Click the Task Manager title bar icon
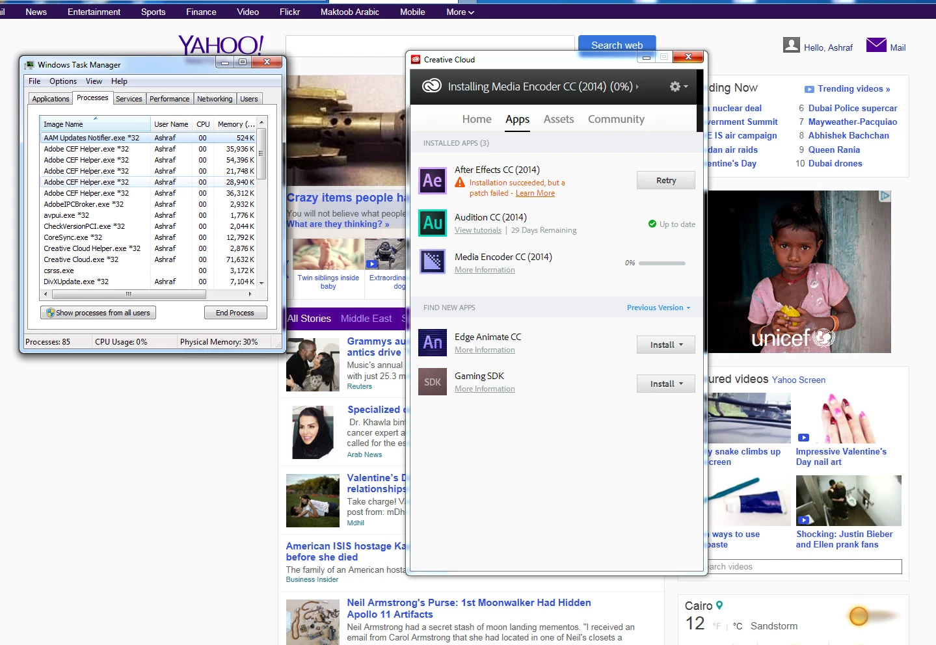 coord(29,65)
